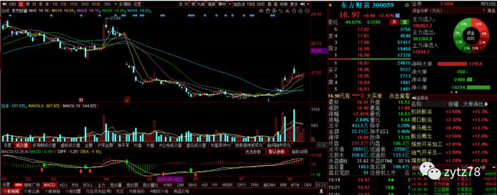This screenshot has width=497, height=195.
Task: Switch indicator to BOLL tab
Action: pos(88,185)
